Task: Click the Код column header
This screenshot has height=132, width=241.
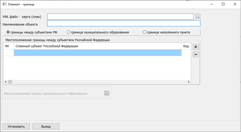Action: [186, 46]
